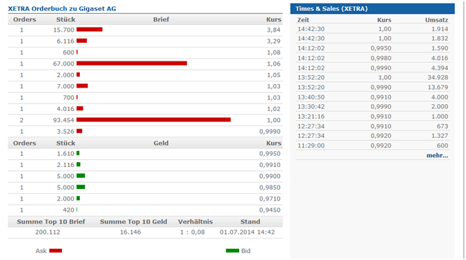
Task: Select the ask quantity 7.000
Action: (65, 86)
